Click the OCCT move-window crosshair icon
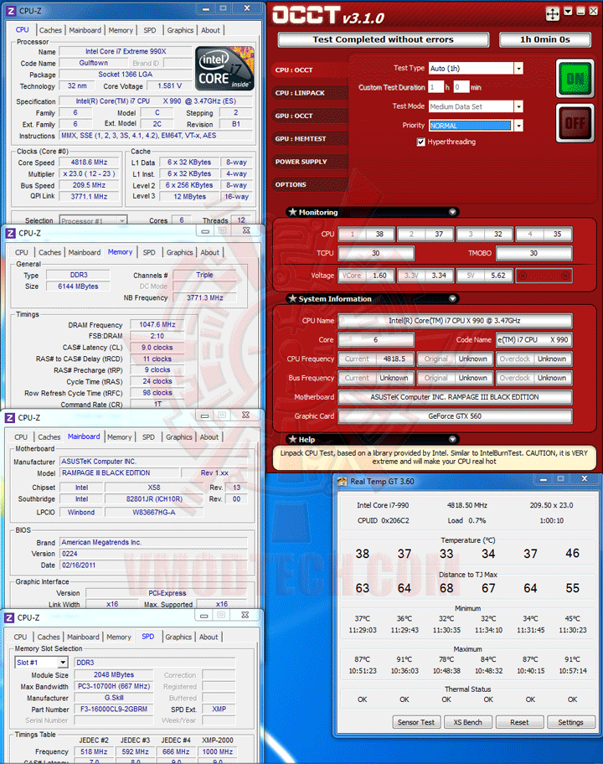Image resolution: width=603 pixels, height=764 pixels. coord(553,13)
